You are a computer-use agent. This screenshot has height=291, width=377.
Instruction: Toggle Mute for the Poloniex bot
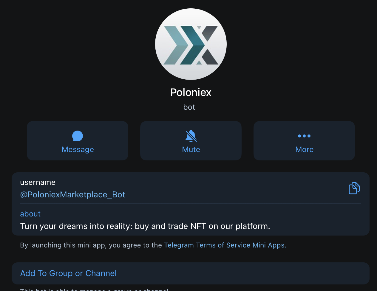click(191, 140)
